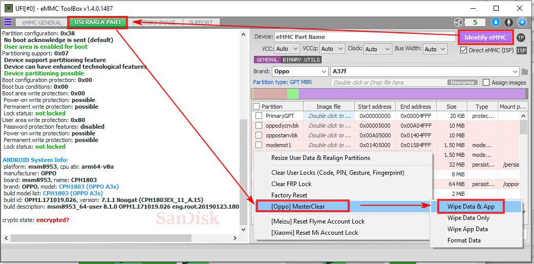Switch to the USERAREA PART tab

coord(98,22)
